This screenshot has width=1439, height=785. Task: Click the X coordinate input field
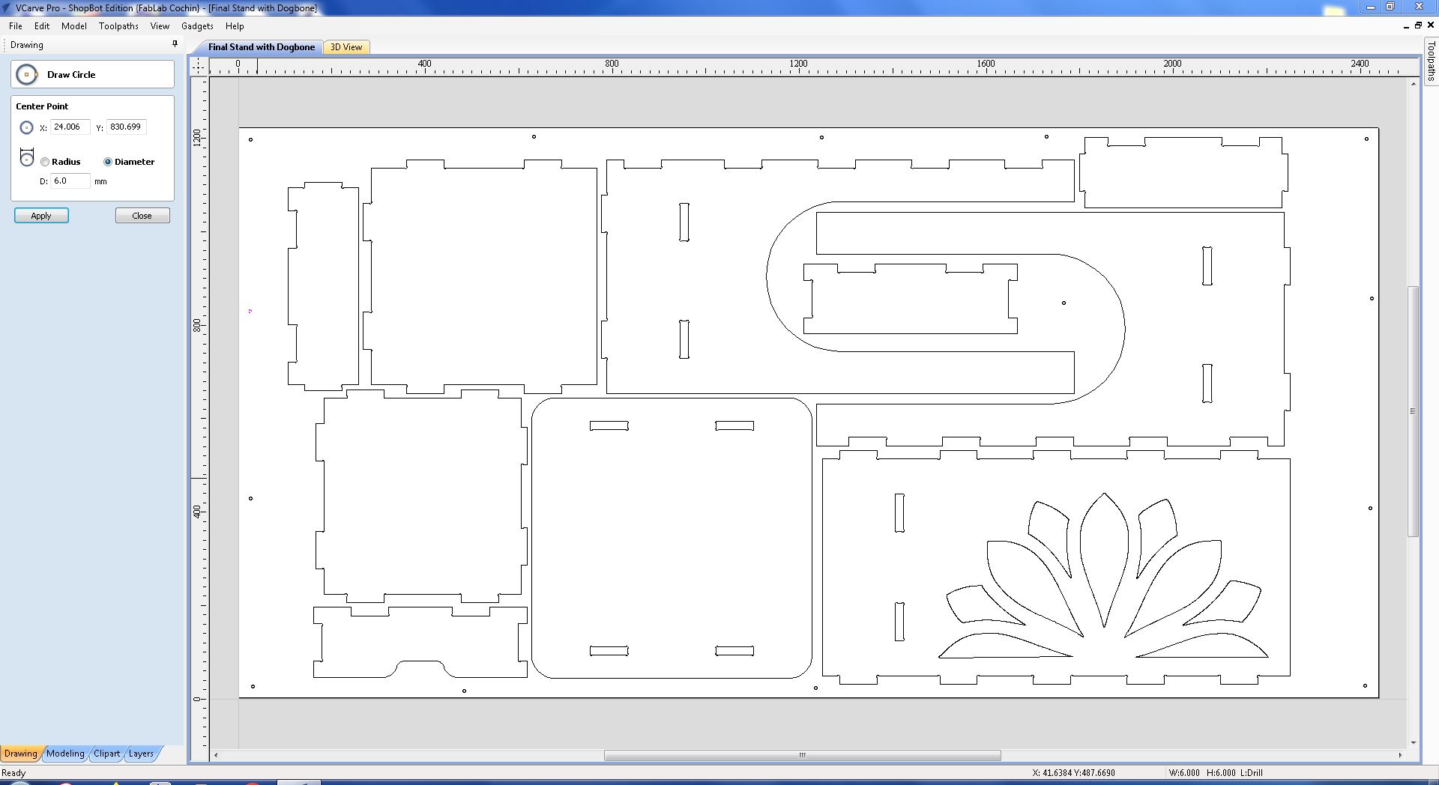pos(70,127)
